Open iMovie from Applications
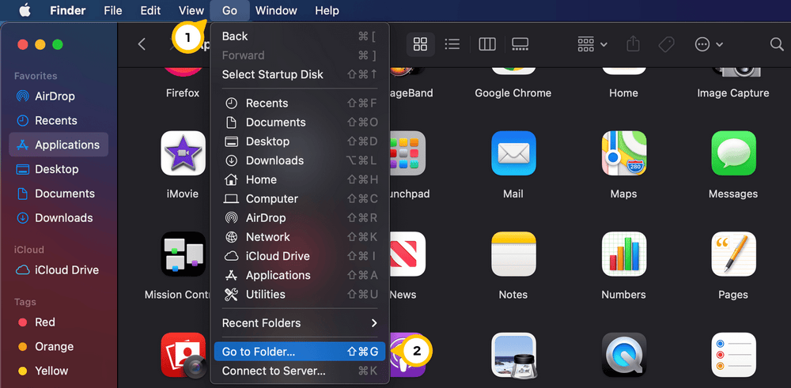The image size is (791, 388). (x=183, y=153)
